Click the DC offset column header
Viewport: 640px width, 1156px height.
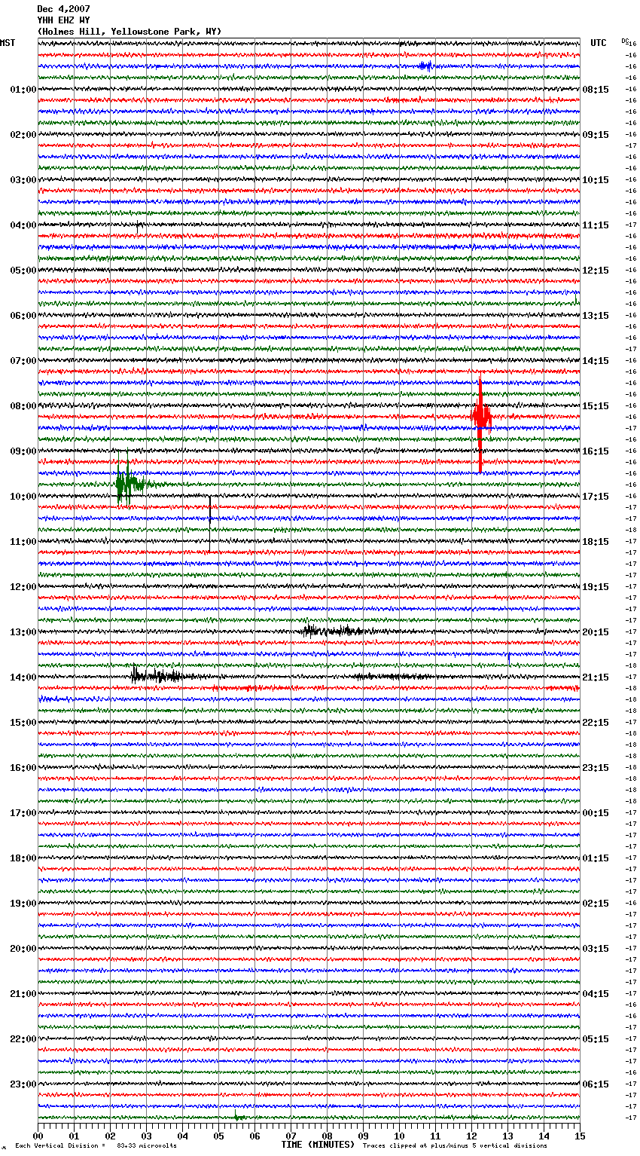(x=625, y=41)
